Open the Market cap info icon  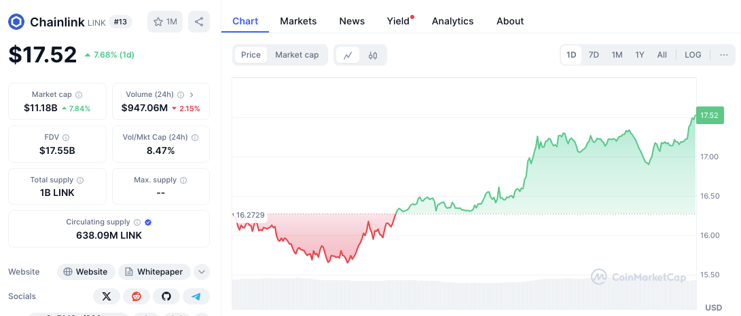[79, 94]
